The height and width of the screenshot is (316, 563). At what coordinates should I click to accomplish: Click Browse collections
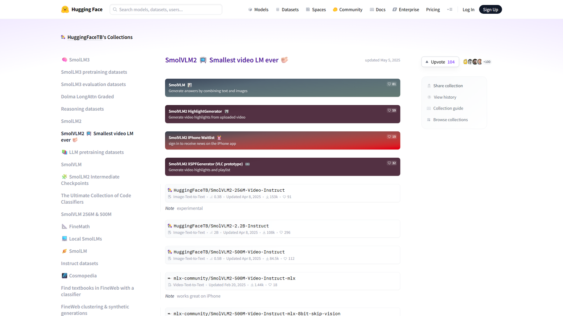coord(450,119)
